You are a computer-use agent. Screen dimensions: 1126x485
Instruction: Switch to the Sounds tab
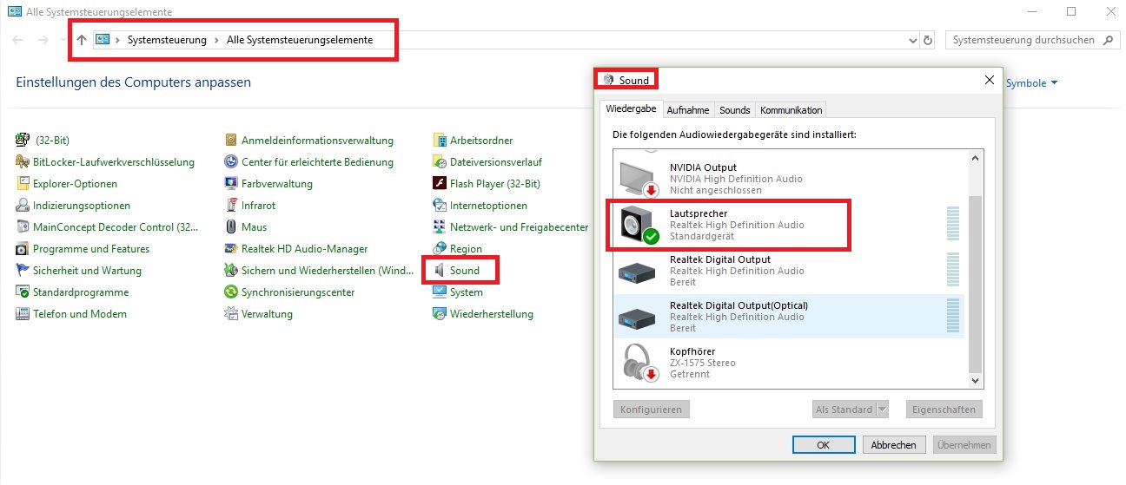[x=735, y=110]
